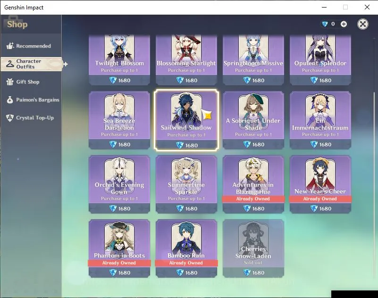Click the Character Outfits hanger icon
The width and height of the screenshot is (378, 298).
click(x=9, y=64)
